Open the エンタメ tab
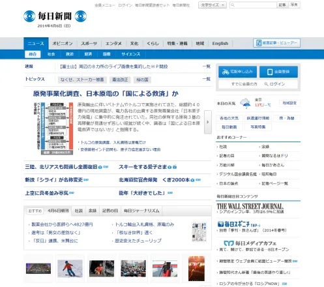 click(113, 44)
